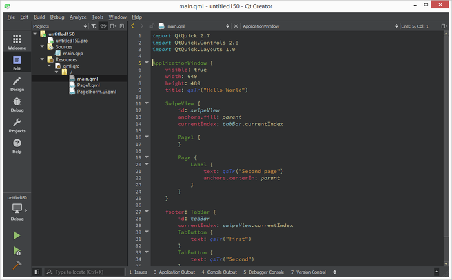
Task: Open the Projects mode wrench icon
Action: coord(17,125)
